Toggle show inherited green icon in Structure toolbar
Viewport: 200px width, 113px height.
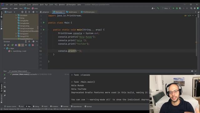click(12, 45)
